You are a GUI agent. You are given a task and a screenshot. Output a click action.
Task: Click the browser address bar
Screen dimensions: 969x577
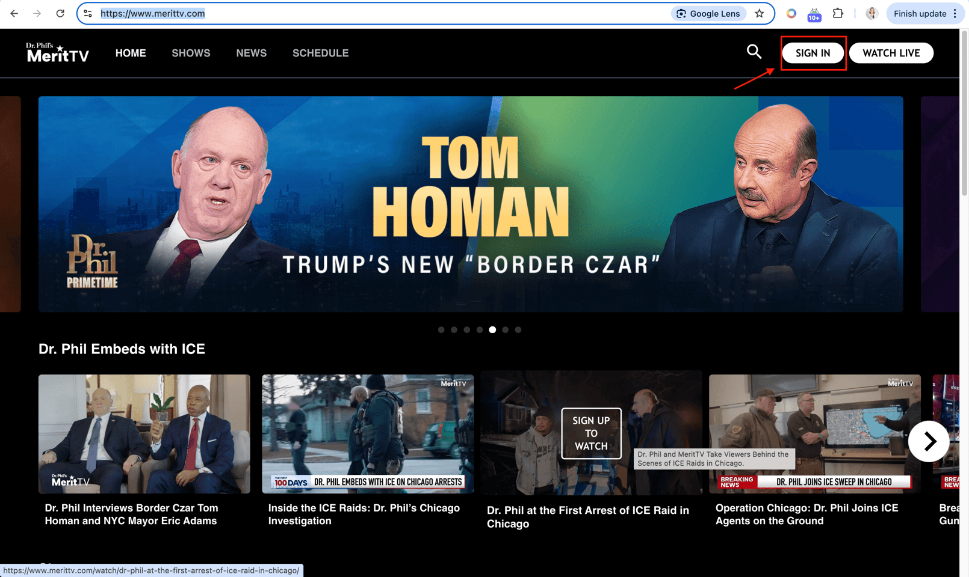(361, 12)
